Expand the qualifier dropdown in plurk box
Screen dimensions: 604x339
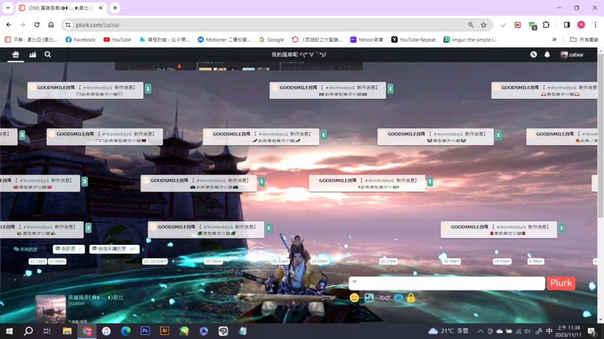[354, 282]
